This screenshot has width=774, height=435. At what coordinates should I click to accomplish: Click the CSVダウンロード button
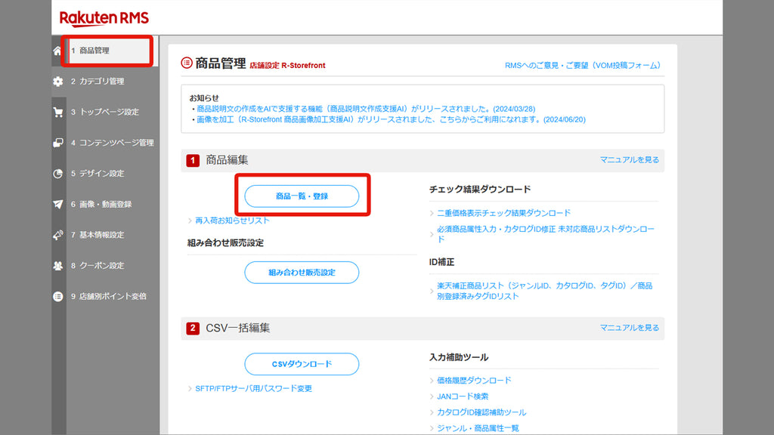click(302, 364)
